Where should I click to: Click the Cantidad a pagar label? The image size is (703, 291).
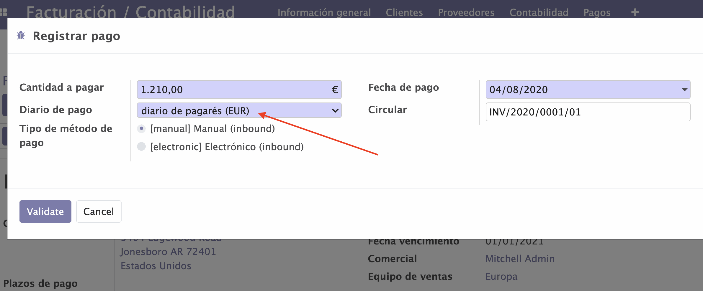tap(61, 87)
